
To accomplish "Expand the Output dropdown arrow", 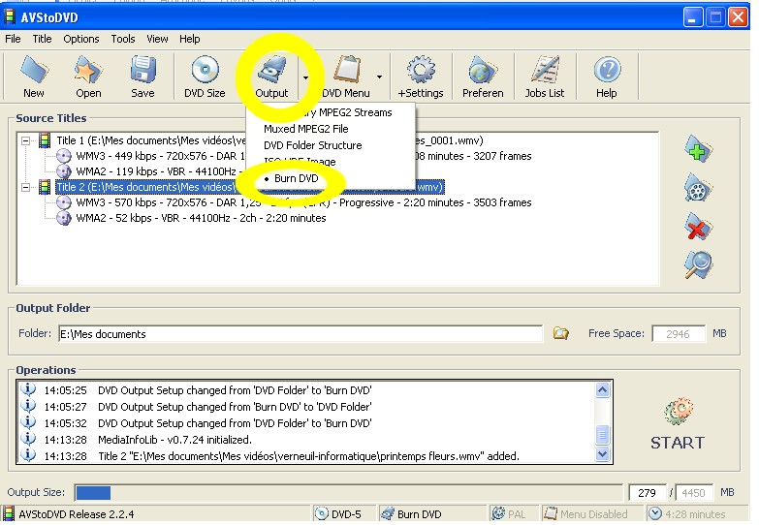I will pos(305,77).
